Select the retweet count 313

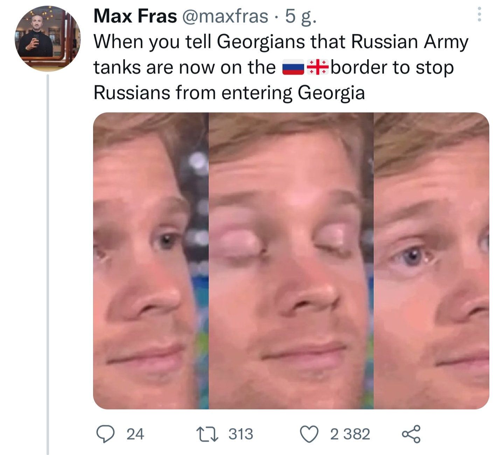click(x=241, y=434)
